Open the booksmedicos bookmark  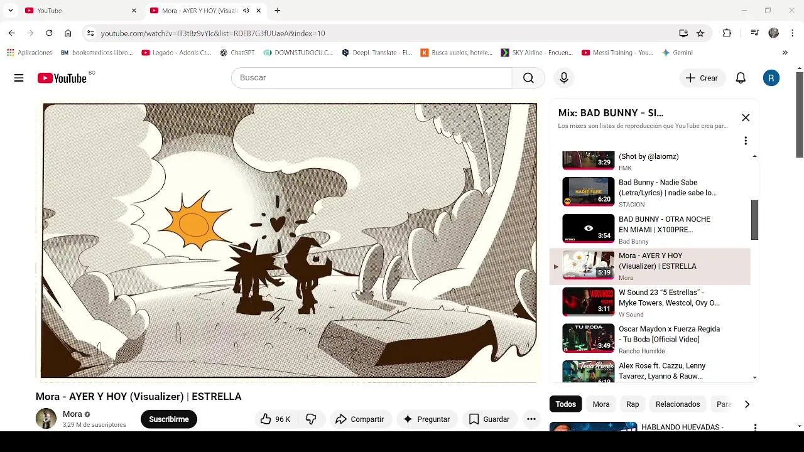point(97,53)
